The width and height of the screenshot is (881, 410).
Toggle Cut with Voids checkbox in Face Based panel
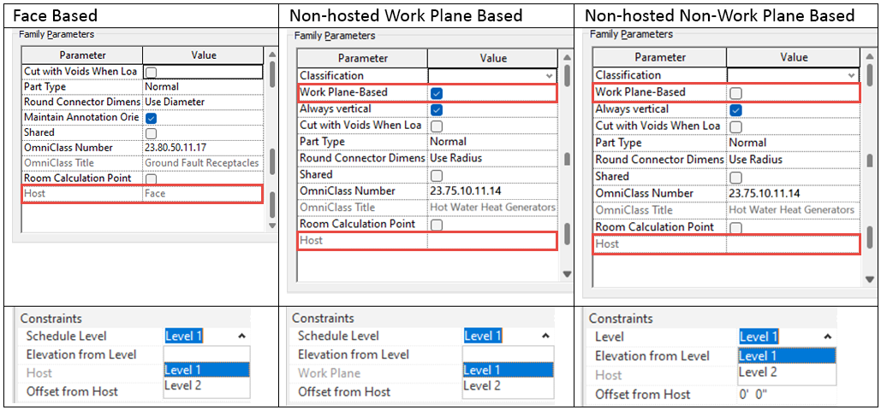[x=151, y=73]
